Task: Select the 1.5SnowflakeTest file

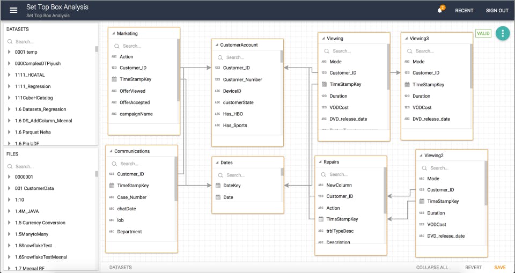Action: 33,246
